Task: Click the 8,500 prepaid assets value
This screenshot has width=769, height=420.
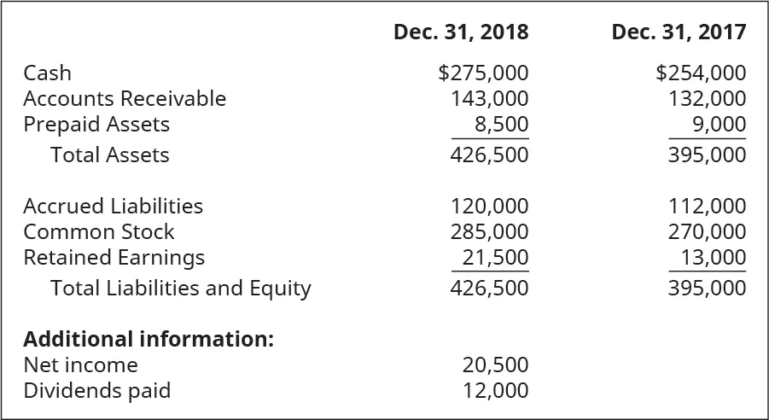Action: pyautogui.click(x=501, y=125)
